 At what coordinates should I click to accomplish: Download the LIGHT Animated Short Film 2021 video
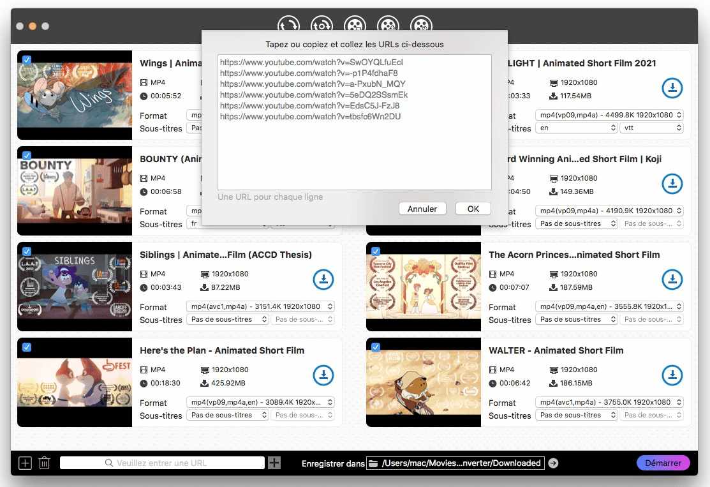coord(672,88)
